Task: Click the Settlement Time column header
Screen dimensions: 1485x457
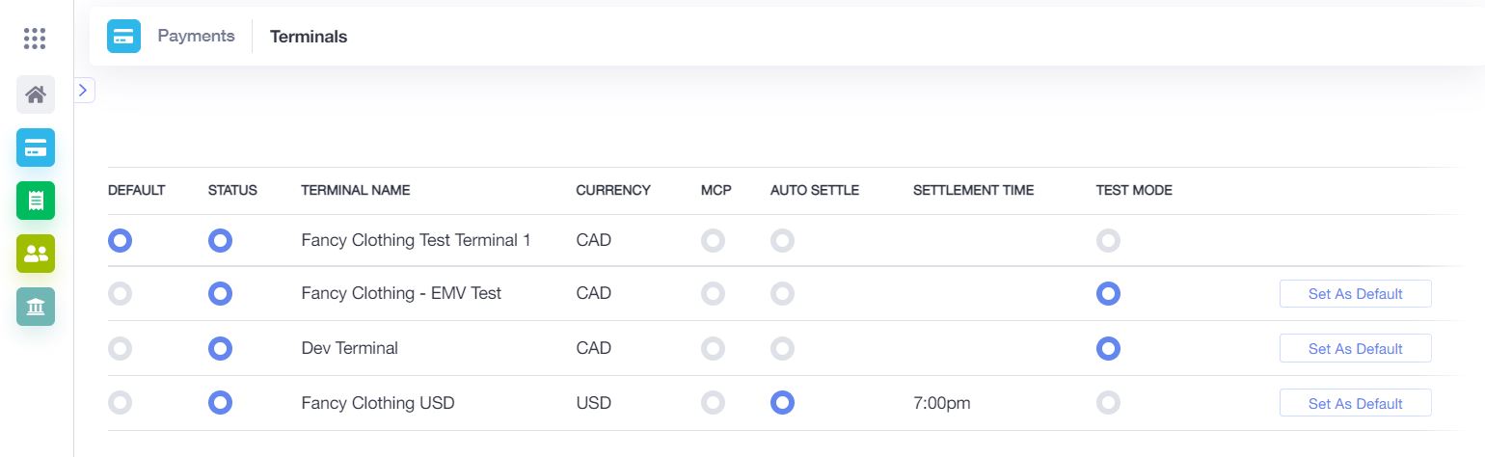Action: pyautogui.click(x=973, y=190)
